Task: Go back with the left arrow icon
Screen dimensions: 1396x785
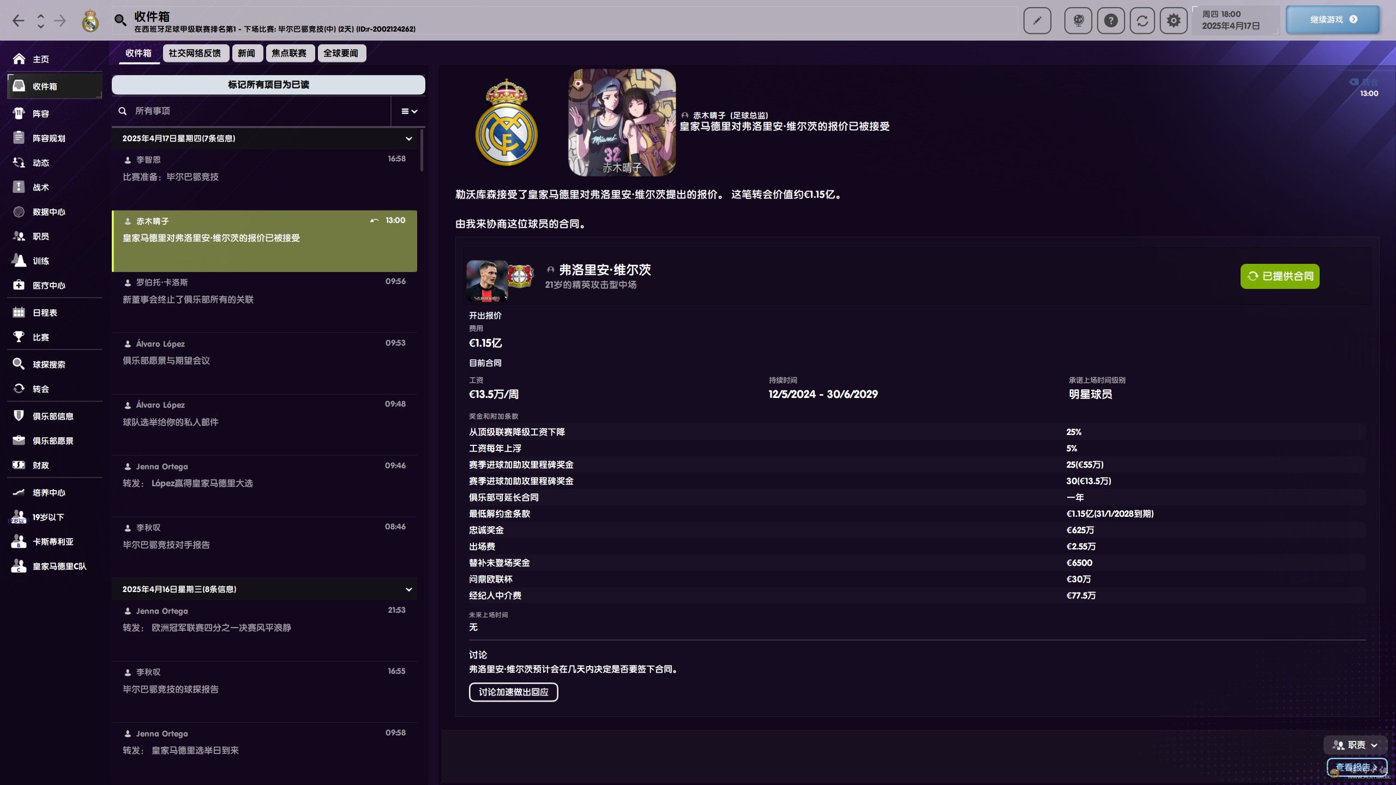Action: pyautogui.click(x=19, y=21)
